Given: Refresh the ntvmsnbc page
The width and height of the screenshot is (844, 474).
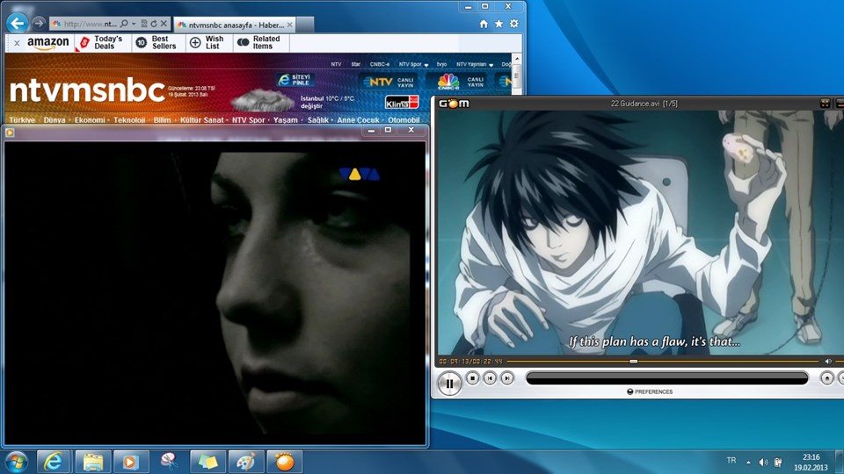Looking at the screenshot, I should [154, 24].
